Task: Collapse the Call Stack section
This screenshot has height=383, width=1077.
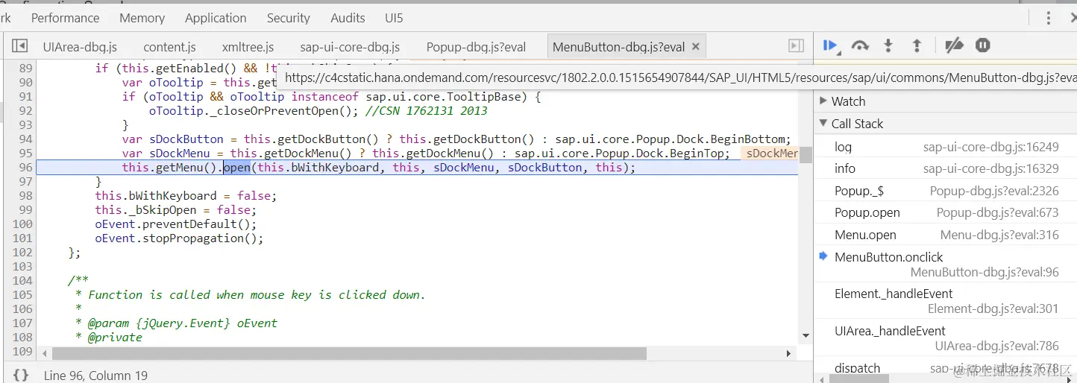Action: [x=856, y=124]
